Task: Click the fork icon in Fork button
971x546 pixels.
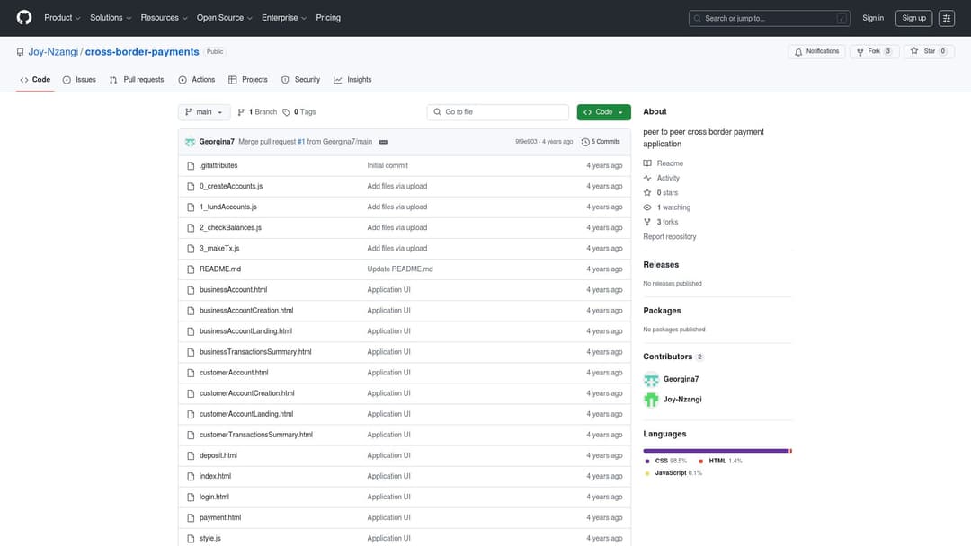Action: pyautogui.click(x=860, y=52)
